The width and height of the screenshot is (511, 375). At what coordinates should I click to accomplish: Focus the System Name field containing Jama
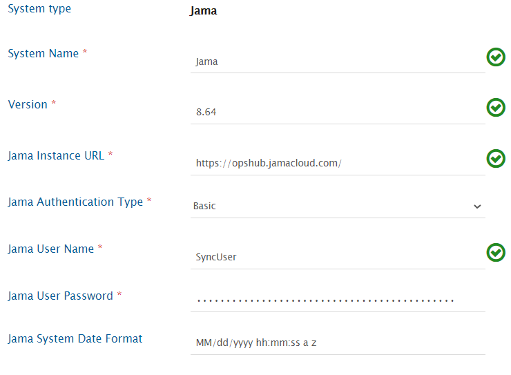[338, 61]
